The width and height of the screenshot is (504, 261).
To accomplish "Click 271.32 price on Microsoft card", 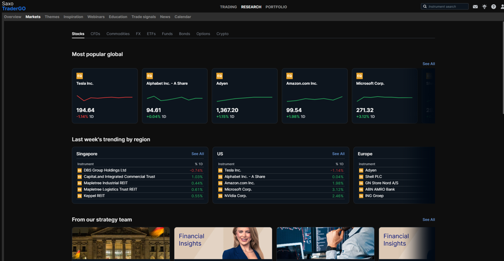I will click(364, 110).
